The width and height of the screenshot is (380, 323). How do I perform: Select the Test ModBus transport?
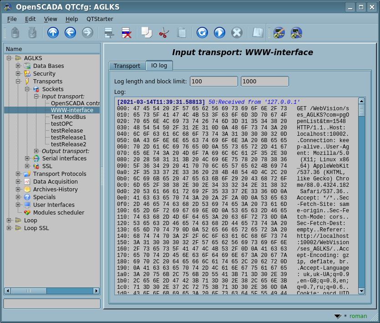click(68, 117)
